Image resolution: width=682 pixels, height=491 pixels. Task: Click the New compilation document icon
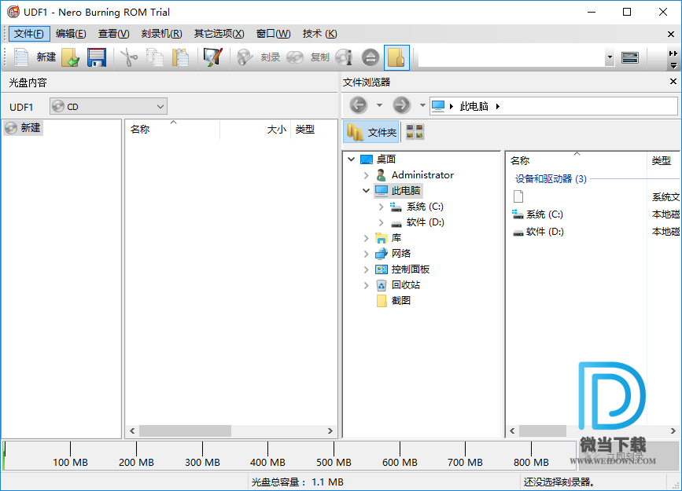tap(20, 57)
